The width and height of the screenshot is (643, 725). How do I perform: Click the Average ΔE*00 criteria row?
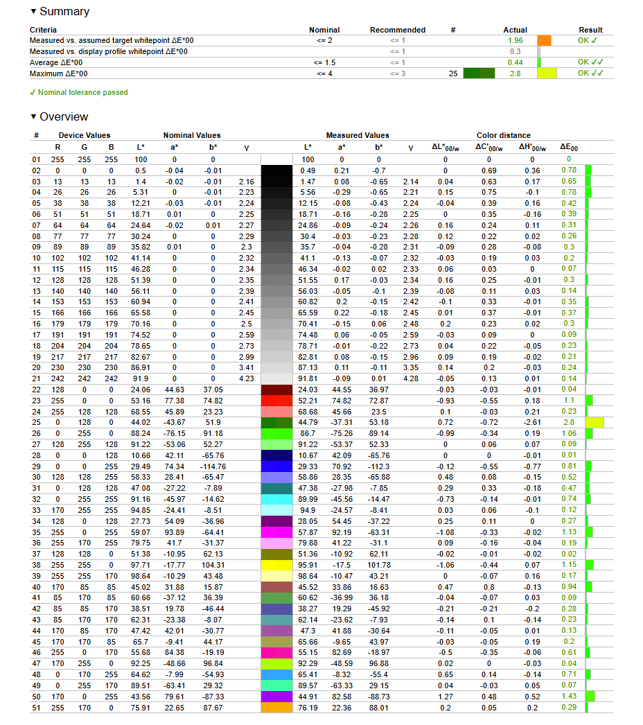[321, 62]
